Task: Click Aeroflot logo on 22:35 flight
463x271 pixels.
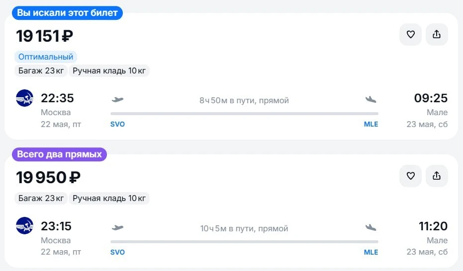Action: point(24,98)
